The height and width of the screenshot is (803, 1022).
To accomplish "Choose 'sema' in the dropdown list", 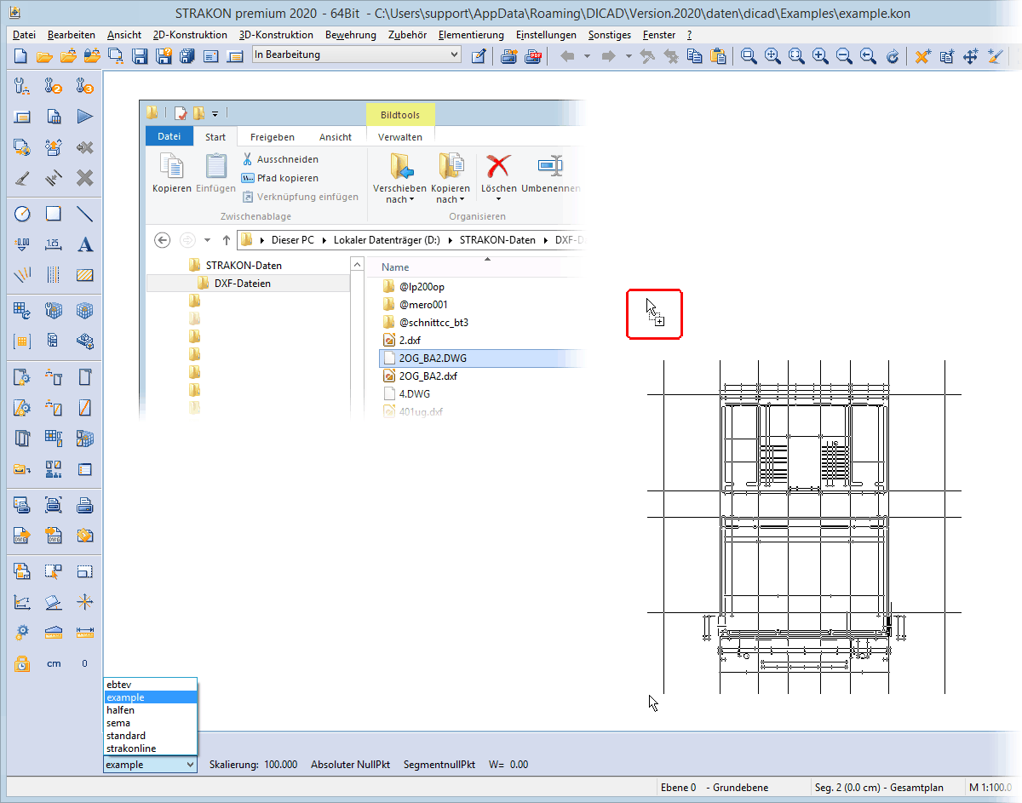I will (151, 723).
